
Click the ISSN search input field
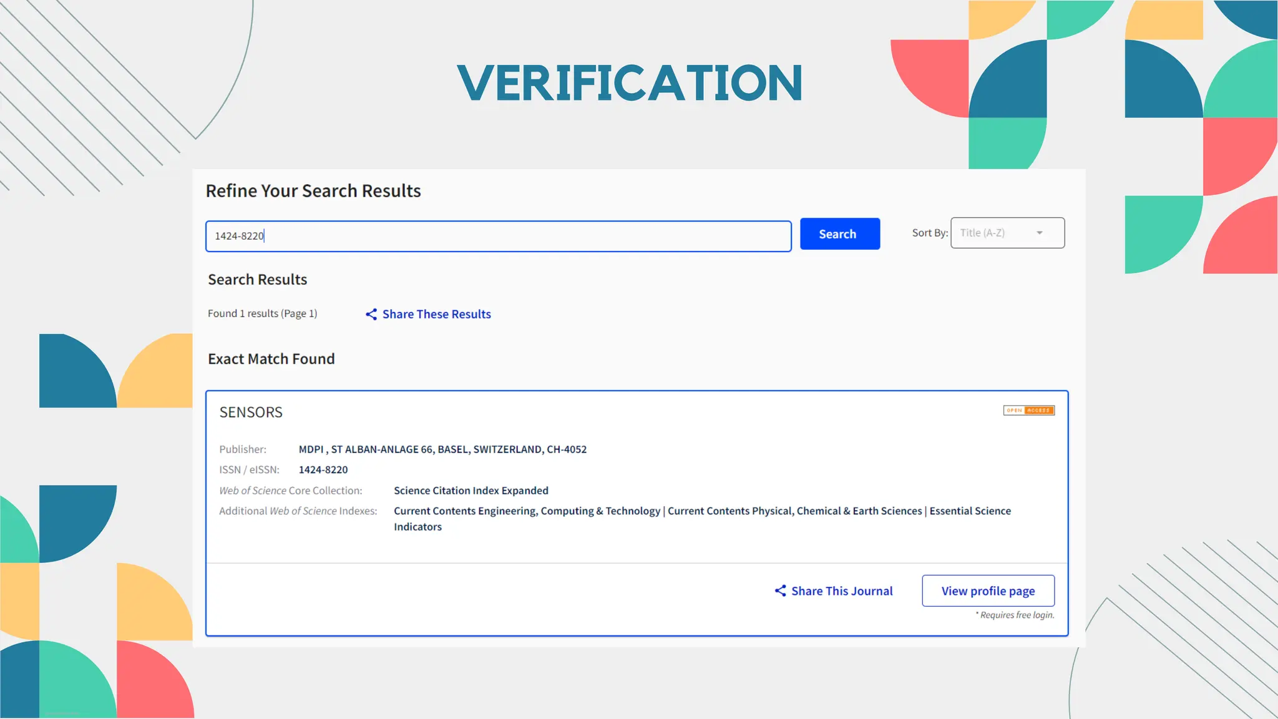498,236
